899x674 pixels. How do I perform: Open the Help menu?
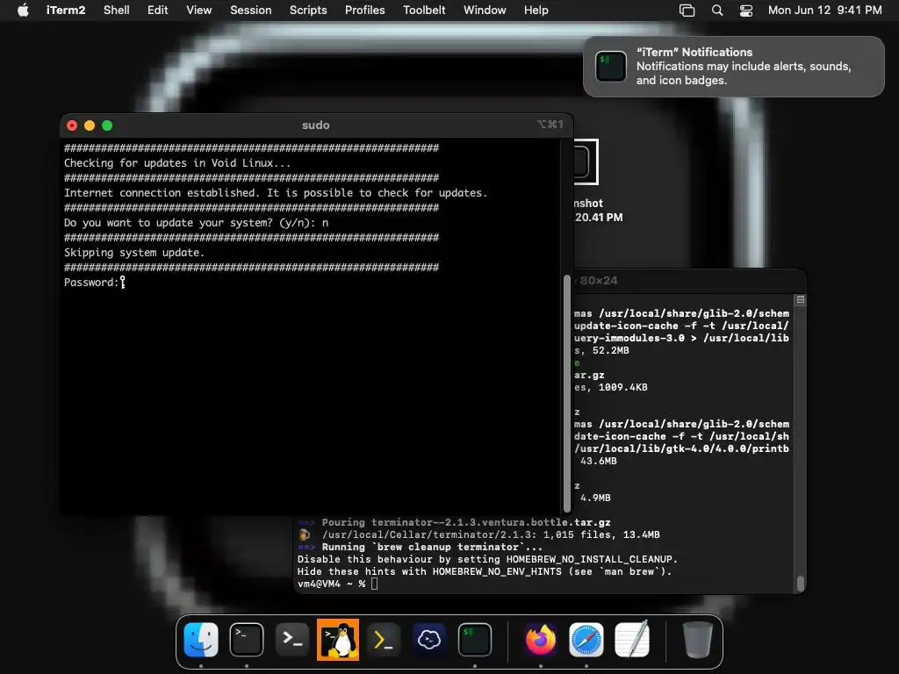(536, 11)
